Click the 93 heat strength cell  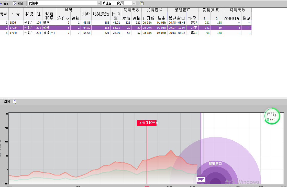coord(204,33)
